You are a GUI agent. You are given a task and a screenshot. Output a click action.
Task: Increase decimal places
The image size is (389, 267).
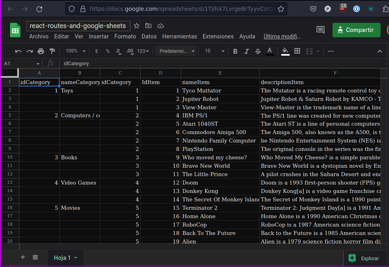(x=130, y=51)
